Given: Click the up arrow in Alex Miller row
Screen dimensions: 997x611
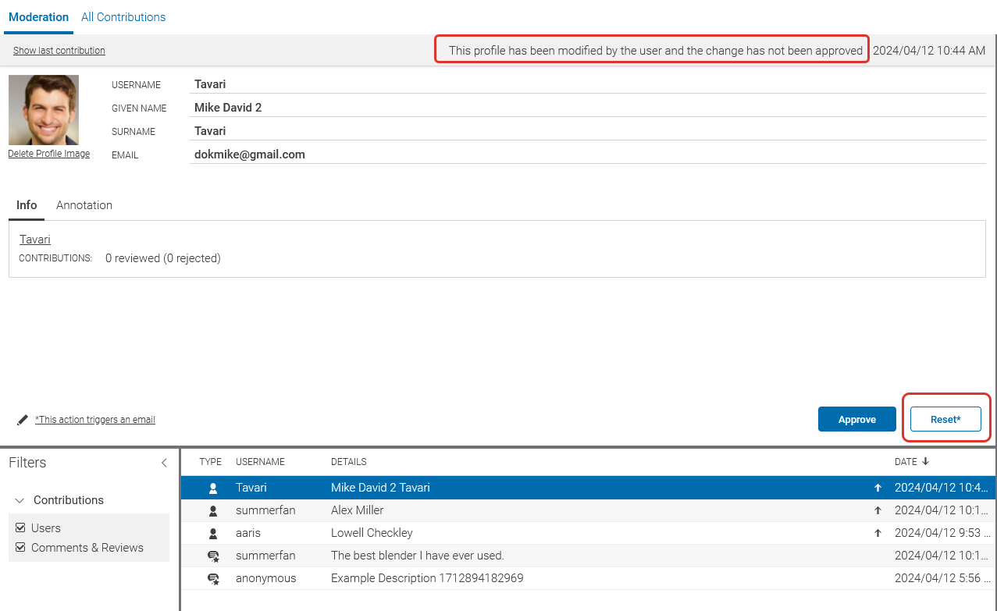Looking at the screenshot, I should (x=878, y=510).
